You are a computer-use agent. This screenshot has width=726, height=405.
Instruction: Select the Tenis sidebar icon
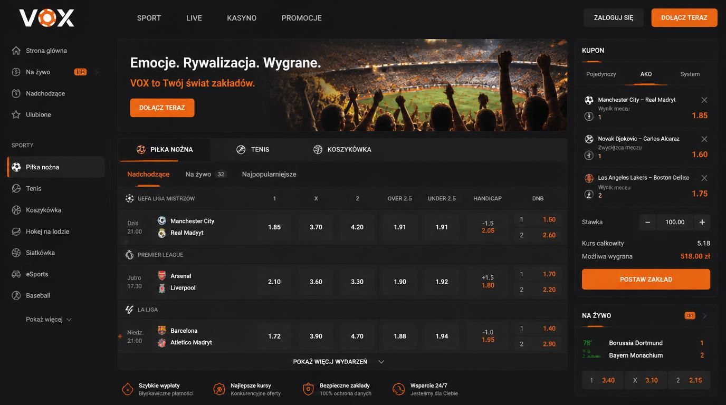(x=16, y=188)
